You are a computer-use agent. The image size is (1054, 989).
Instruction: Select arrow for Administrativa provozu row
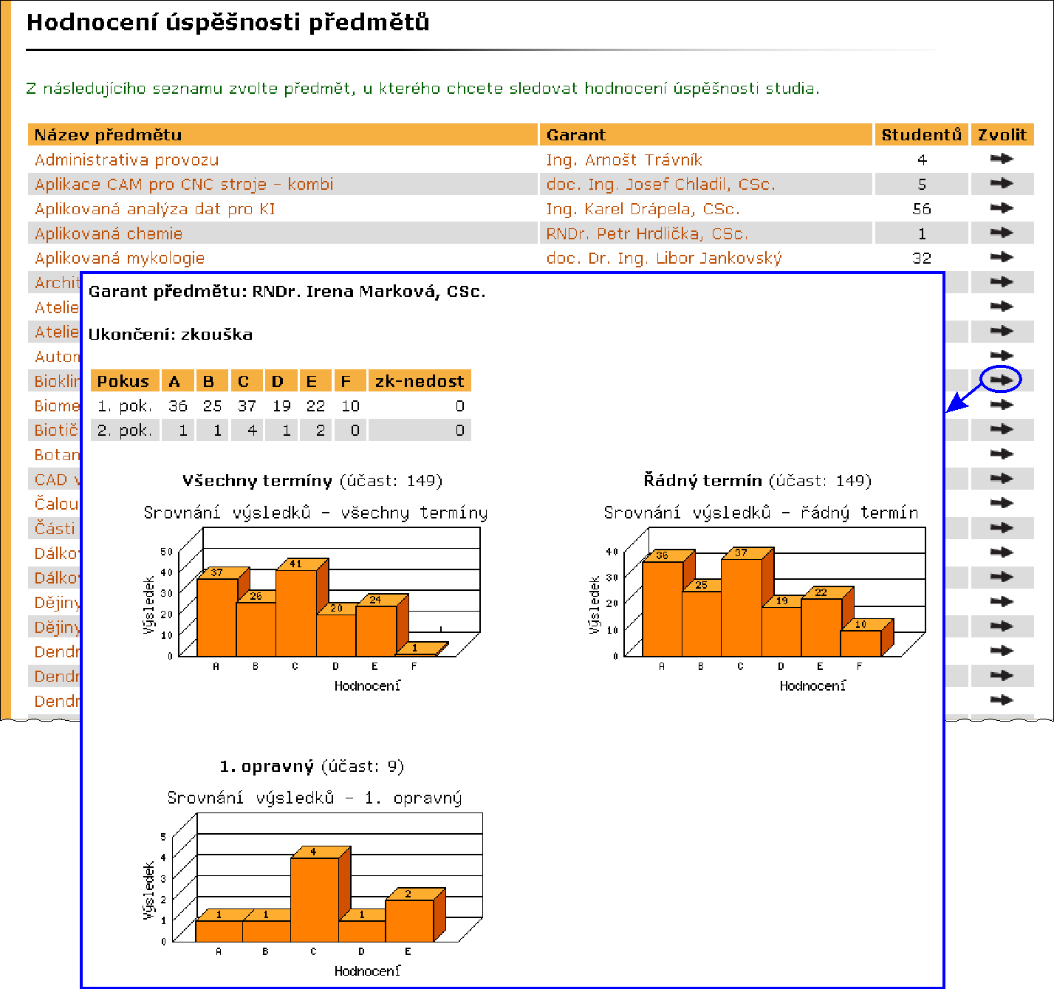[1002, 159]
